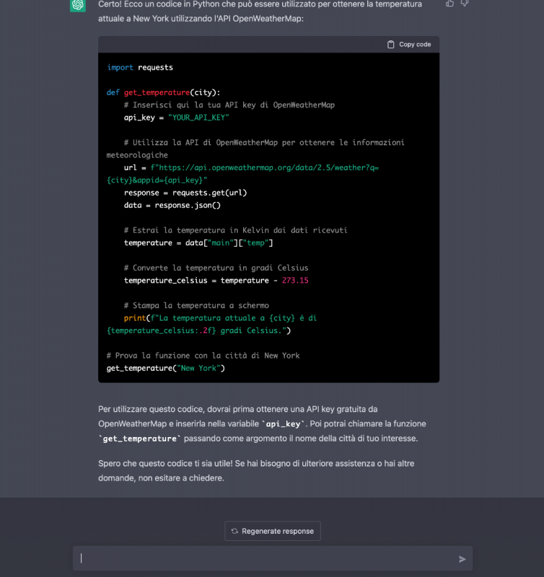This screenshot has width=544, height=577.
Task: Click the ChatGPT avatar logo
Action: pos(78,5)
